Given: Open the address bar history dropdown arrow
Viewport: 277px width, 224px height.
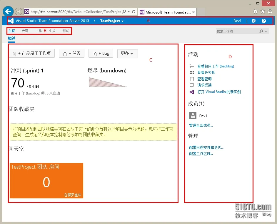Looking at the screenshot, I should 129,12.
